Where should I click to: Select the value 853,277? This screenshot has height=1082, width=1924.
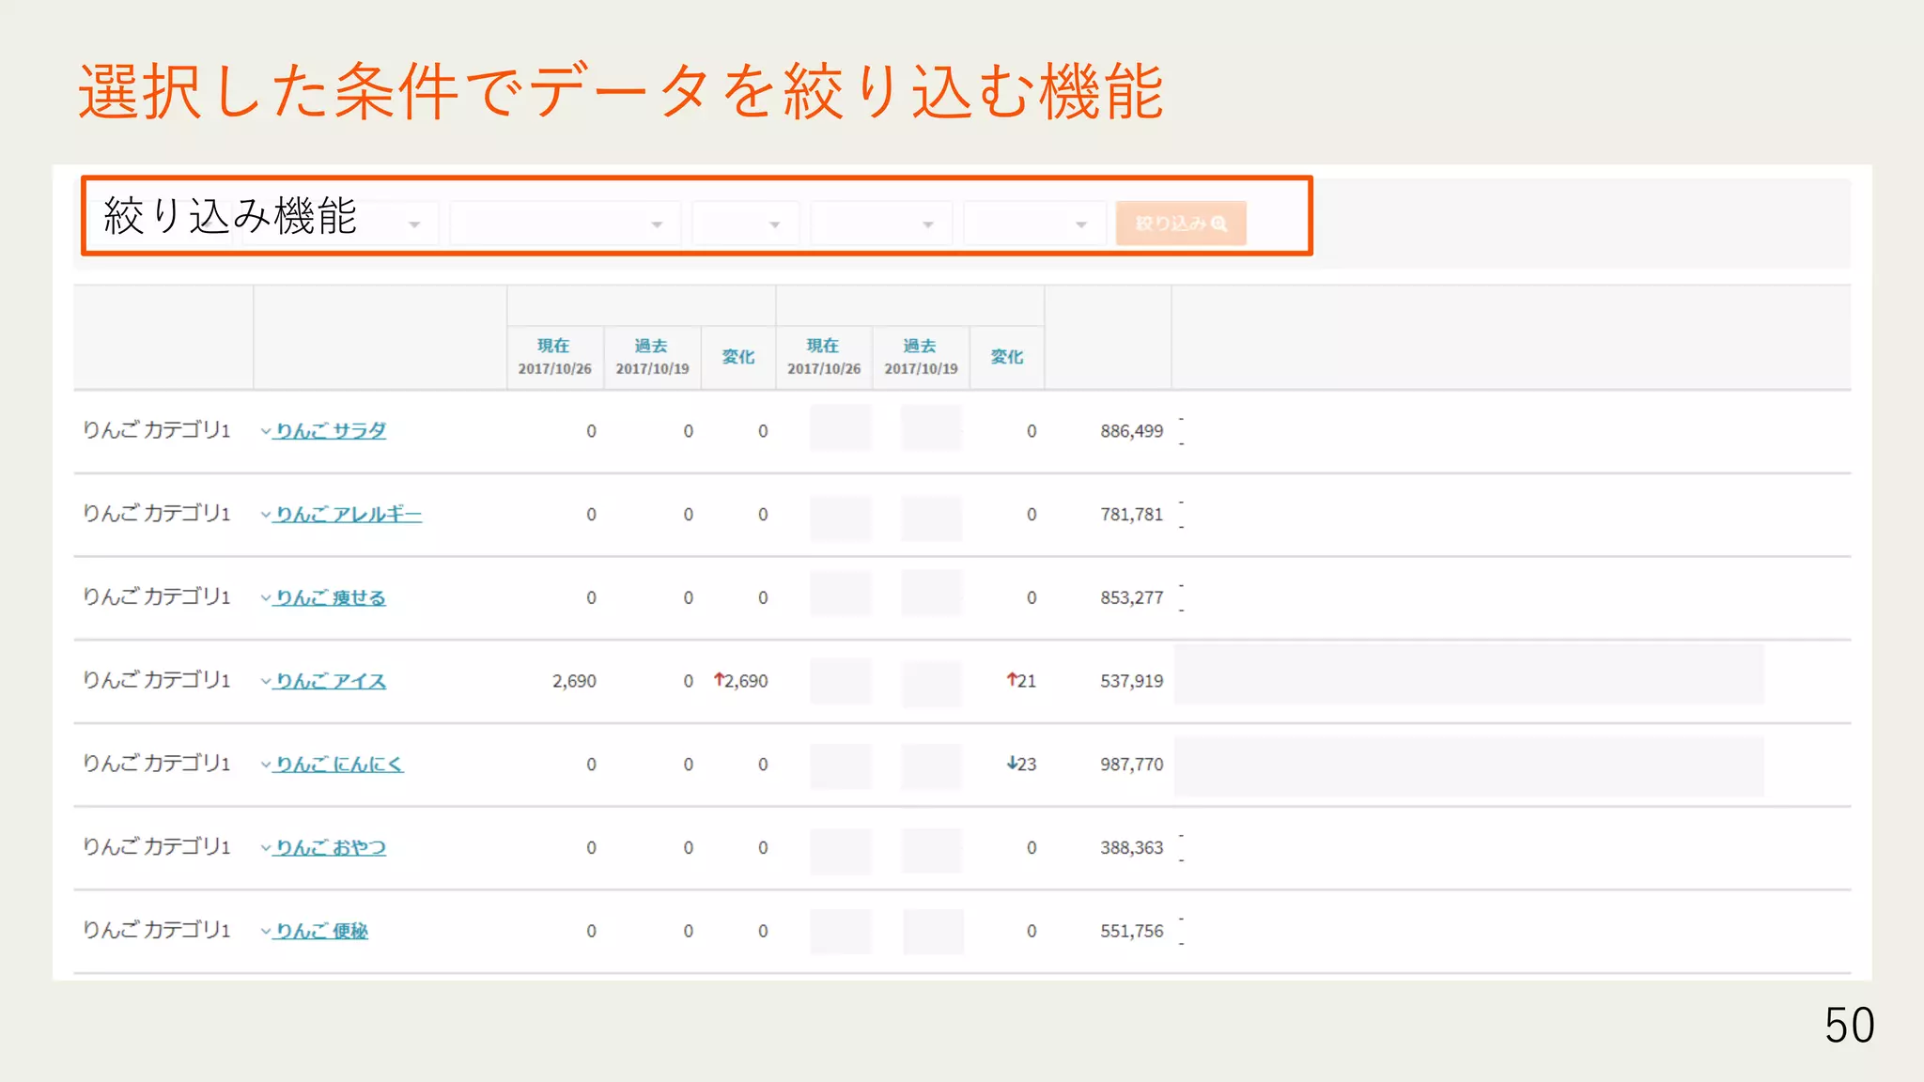tap(1132, 598)
